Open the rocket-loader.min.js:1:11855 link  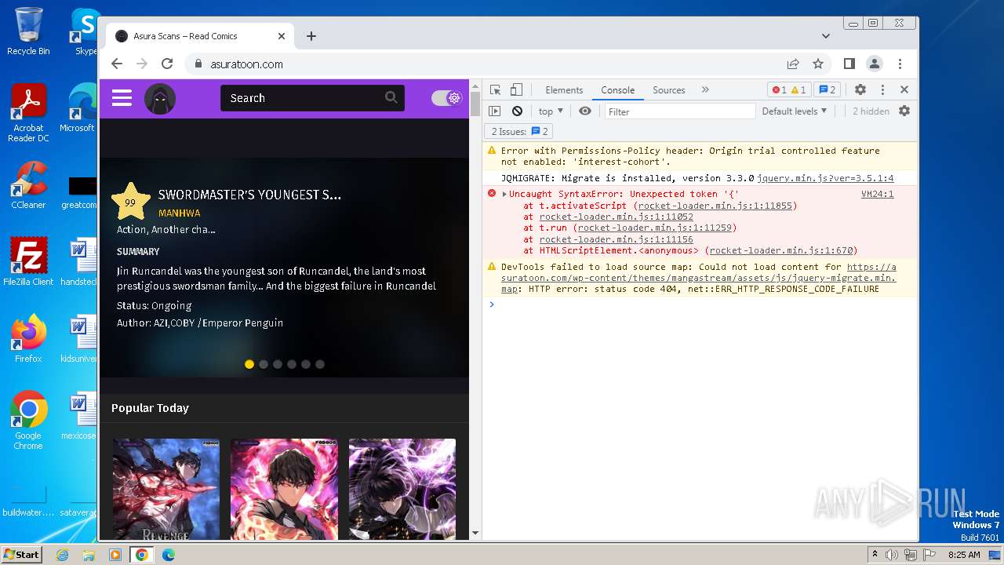tap(715, 206)
